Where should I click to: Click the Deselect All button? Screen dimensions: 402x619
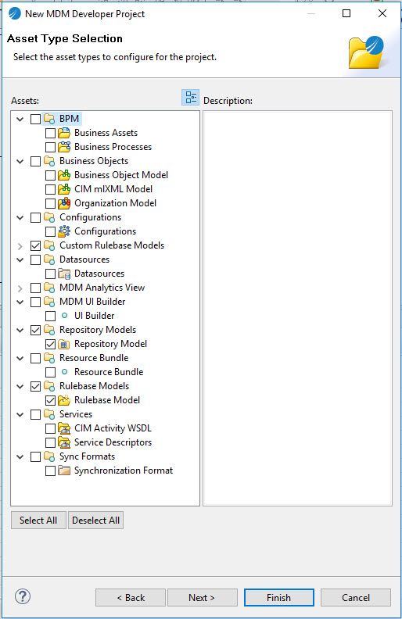(95, 521)
